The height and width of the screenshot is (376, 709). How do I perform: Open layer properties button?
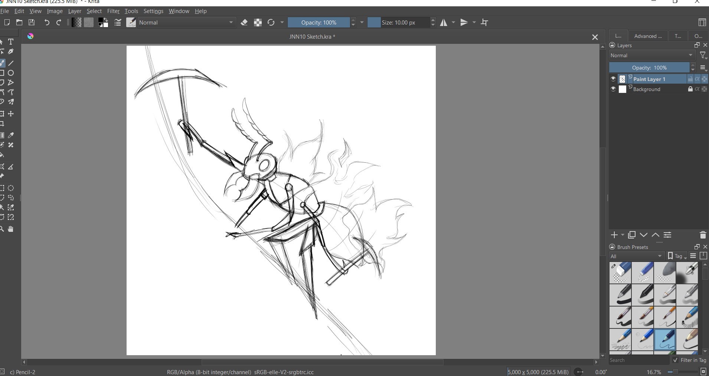coord(667,235)
